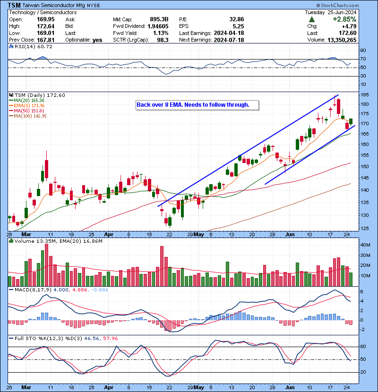Click the MACD(8,17,9) legend line dash

click(11, 290)
